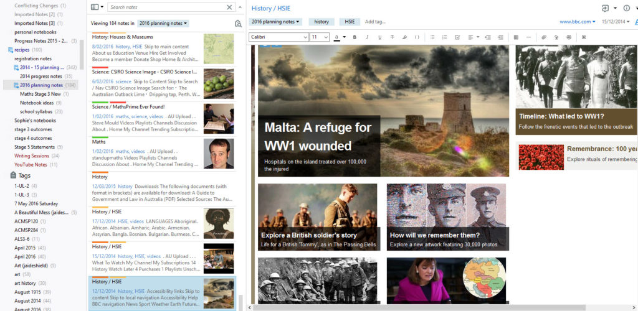Open the note list view options dropdown
The height and width of the screenshot is (311, 638).
tap(97, 7)
